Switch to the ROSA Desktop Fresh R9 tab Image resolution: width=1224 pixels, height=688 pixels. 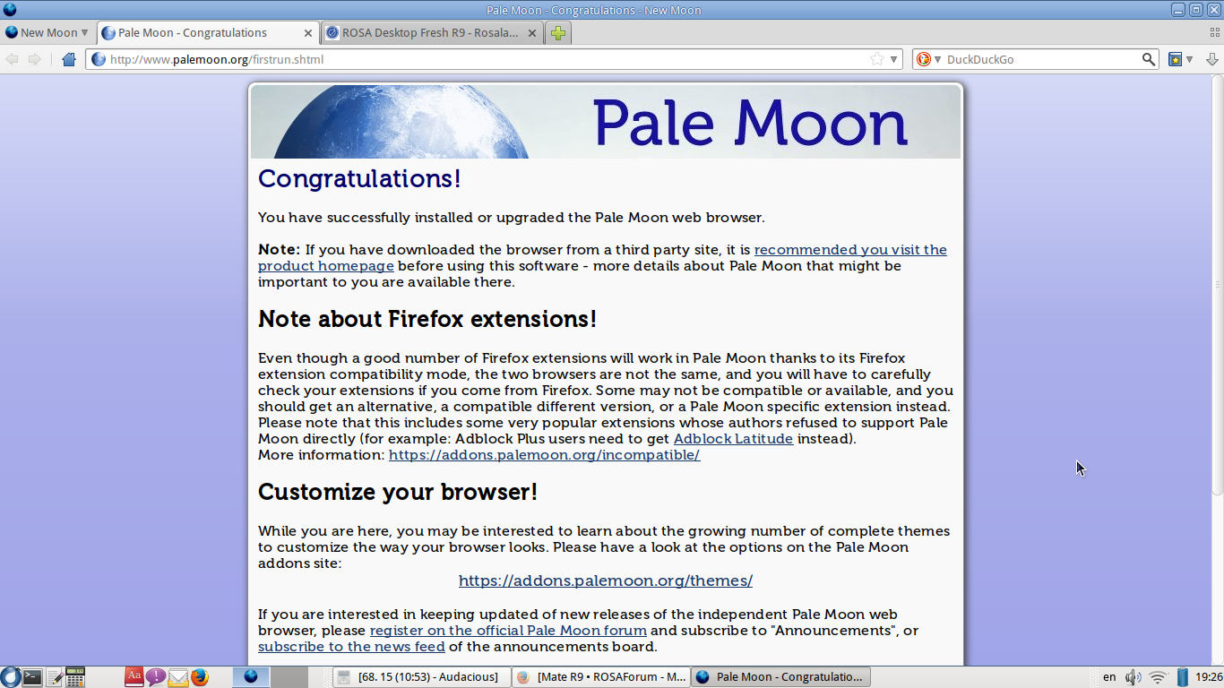431,33
